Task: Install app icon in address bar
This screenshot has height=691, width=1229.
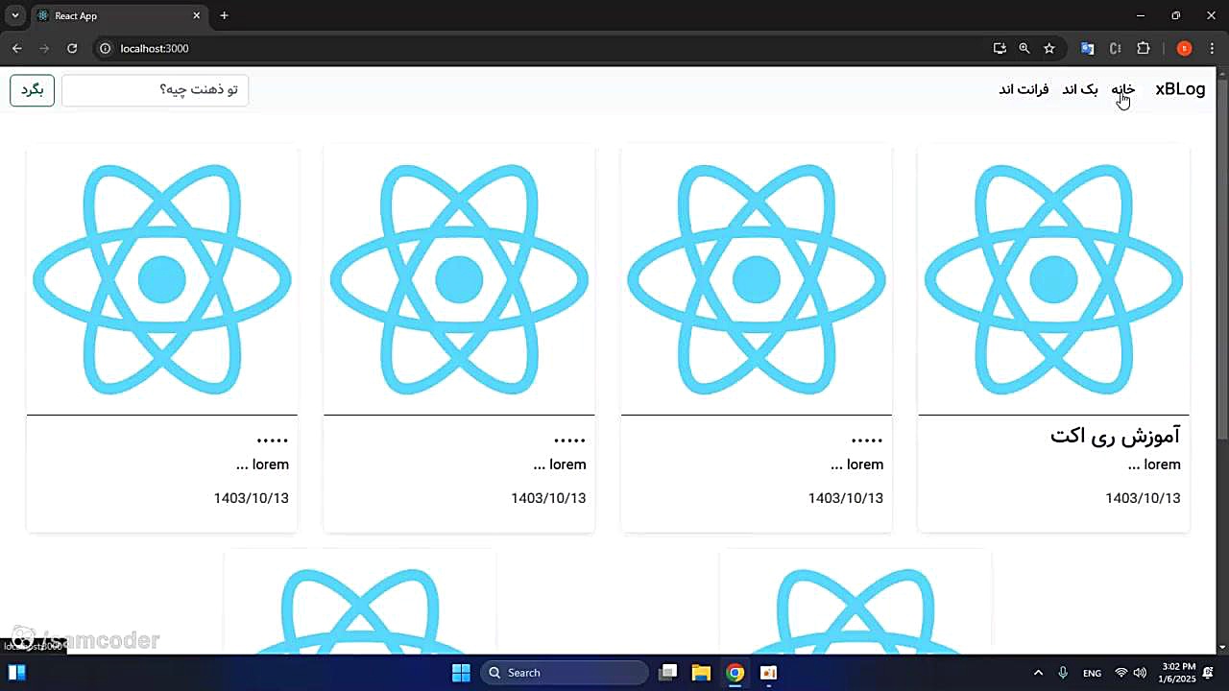Action: pos(1000,48)
